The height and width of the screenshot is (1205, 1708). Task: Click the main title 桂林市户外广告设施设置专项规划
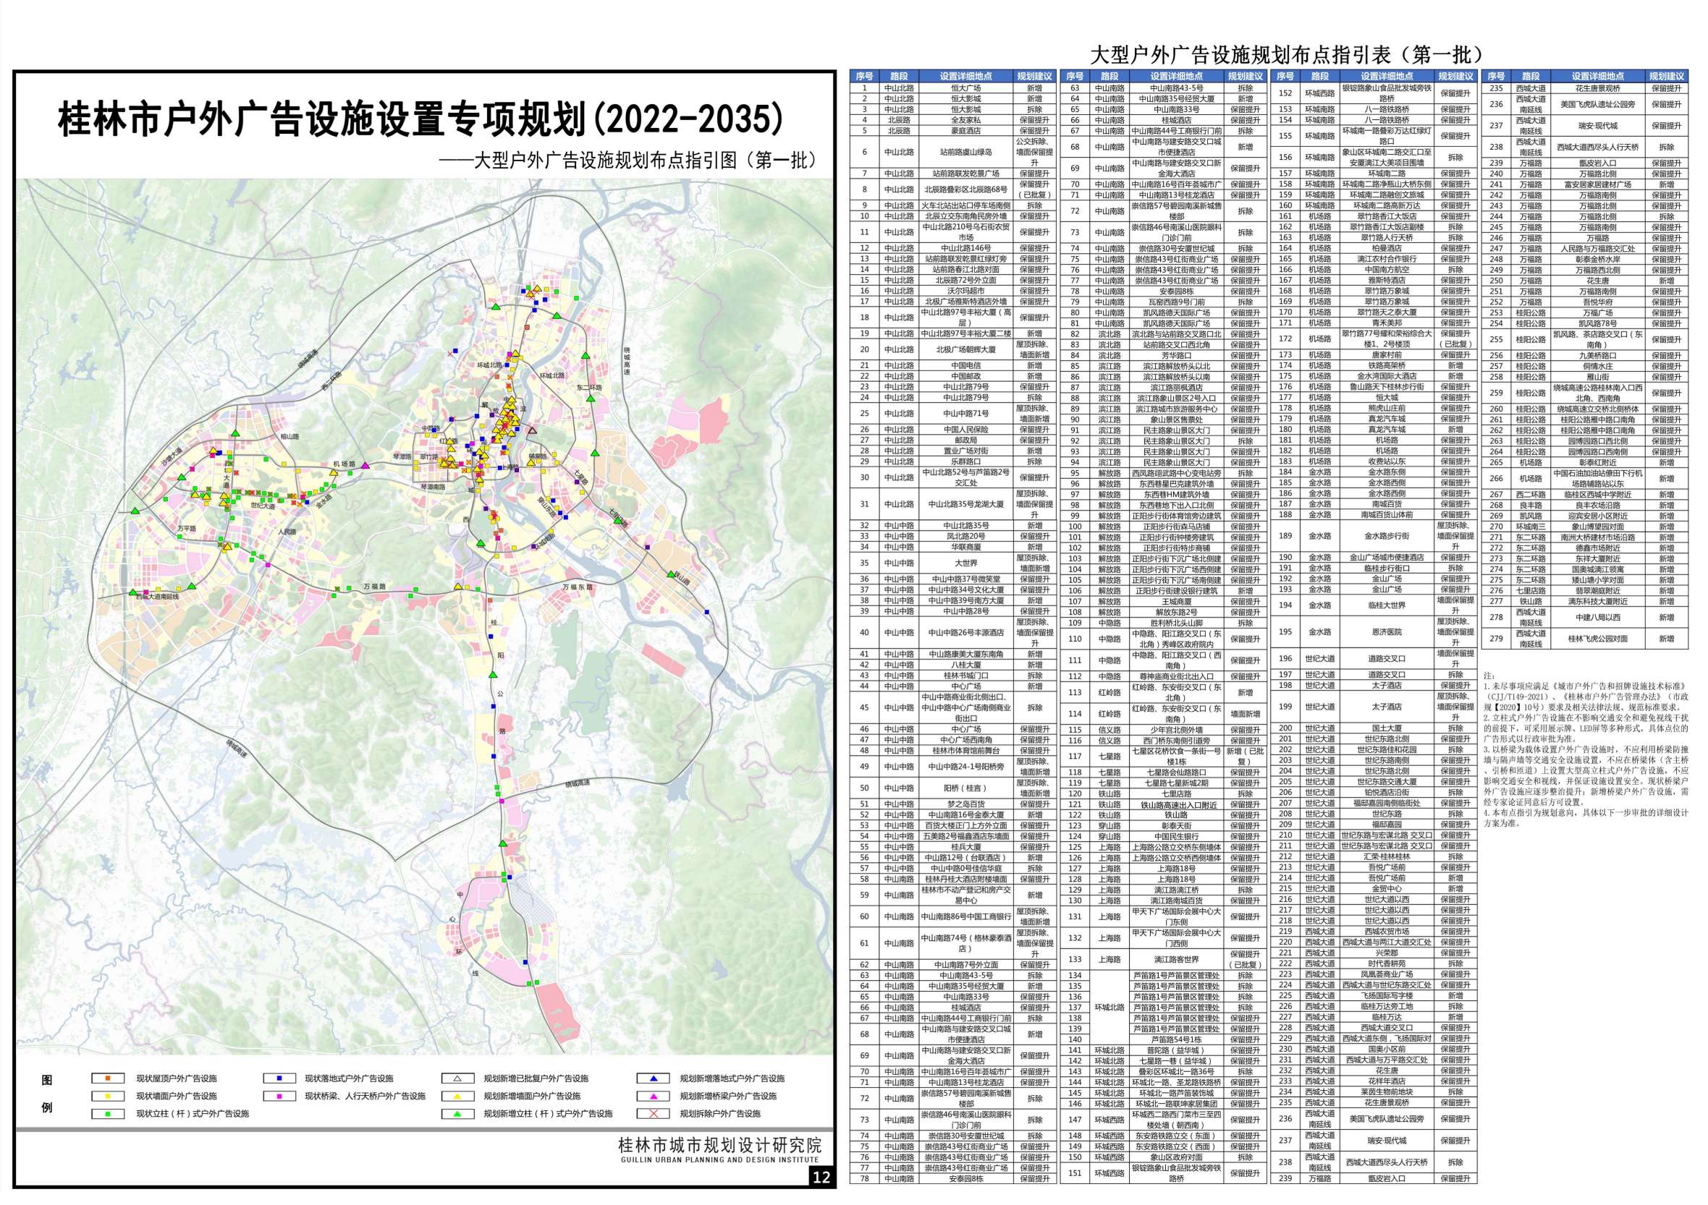421,119
